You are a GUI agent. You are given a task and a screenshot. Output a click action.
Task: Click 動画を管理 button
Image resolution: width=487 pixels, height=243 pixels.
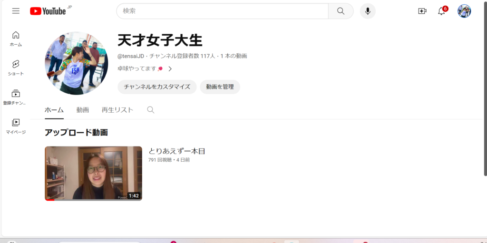[x=220, y=87]
